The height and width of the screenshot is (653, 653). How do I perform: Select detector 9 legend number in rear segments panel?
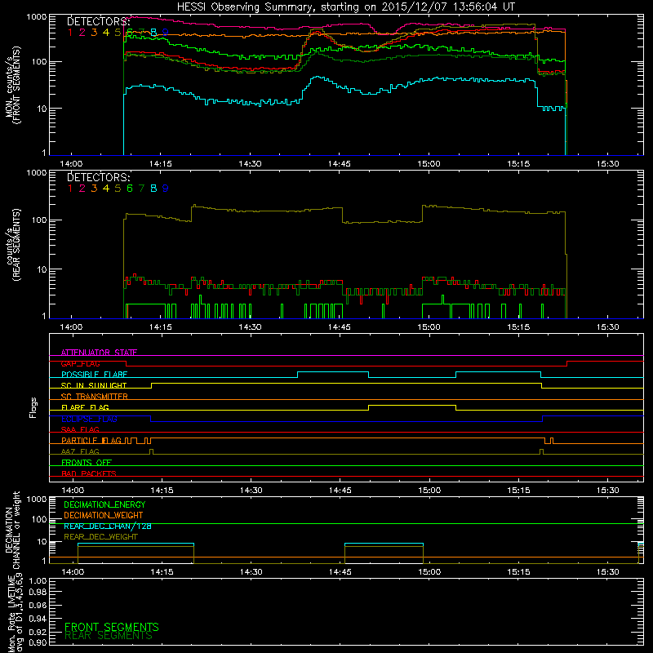pos(166,189)
